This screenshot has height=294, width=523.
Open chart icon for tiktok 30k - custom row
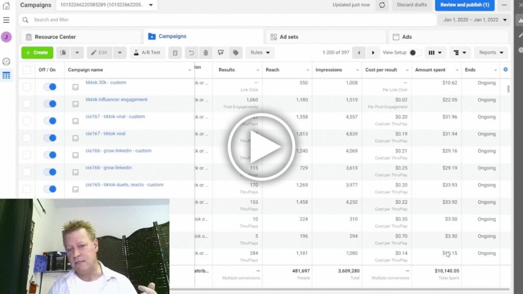click(x=76, y=87)
